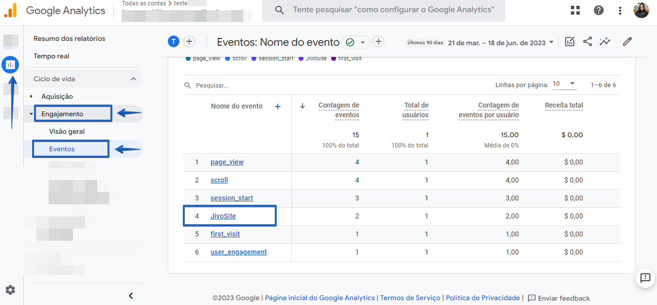Add a dimension with the plus icon
The height and width of the screenshot is (305, 657).
click(x=278, y=107)
